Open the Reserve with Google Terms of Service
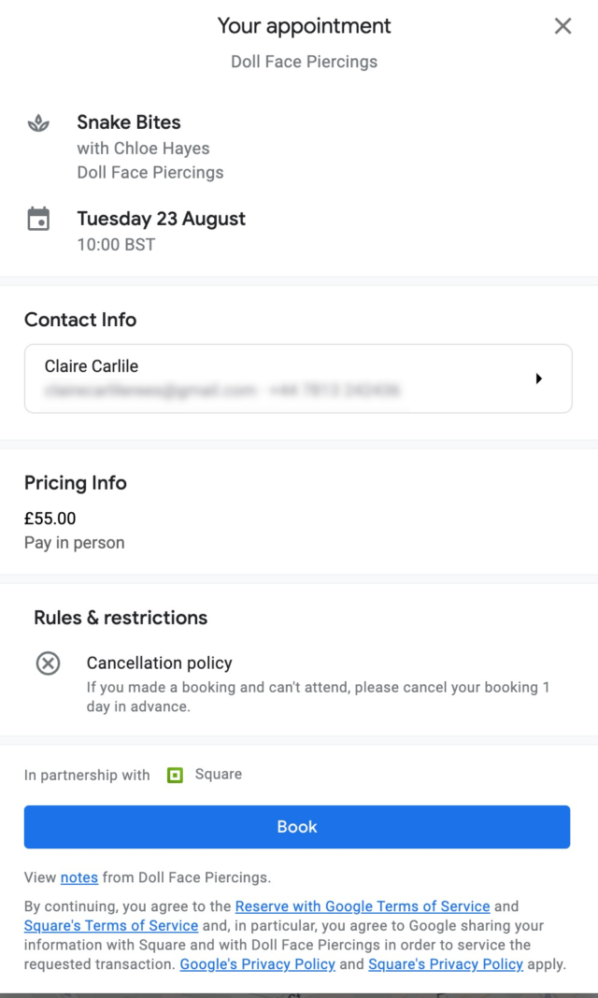Screen dimensions: 598x998 click(363, 905)
